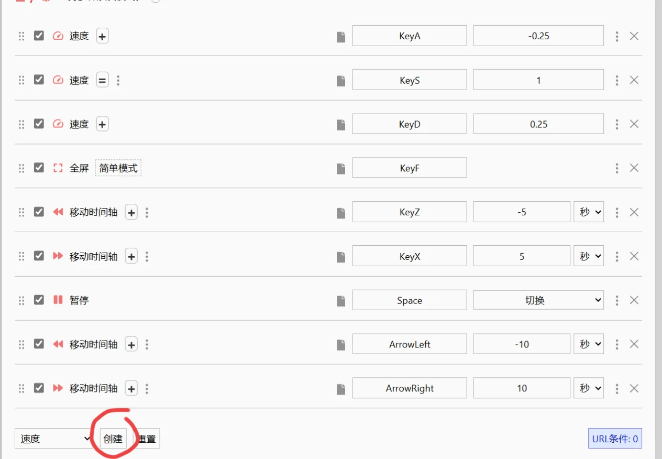Remove the KeyS speed shortcut row
The height and width of the screenshot is (459, 662).
tap(634, 80)
